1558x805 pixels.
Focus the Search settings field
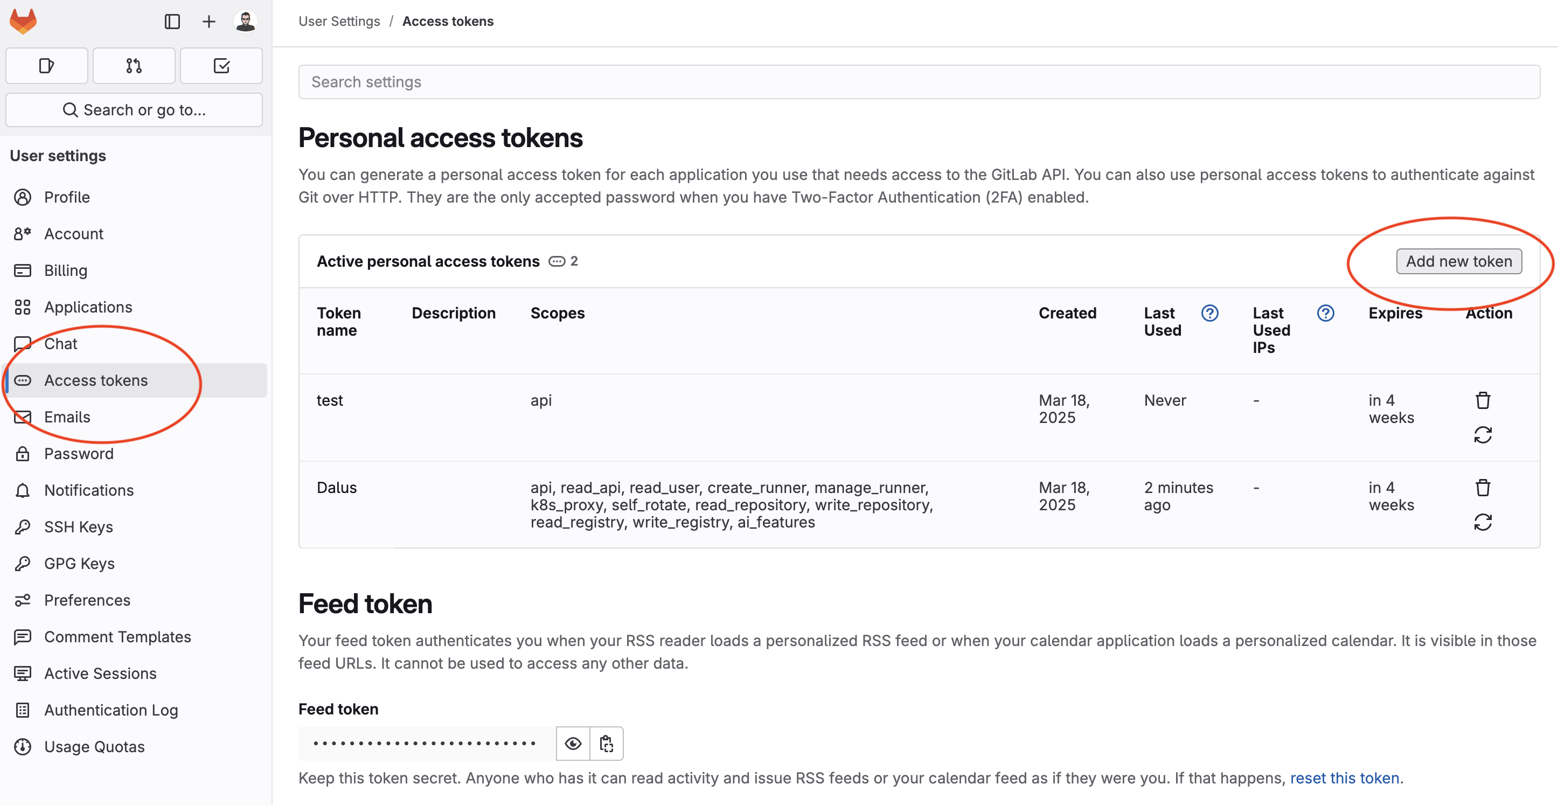(x=919, y=82)
